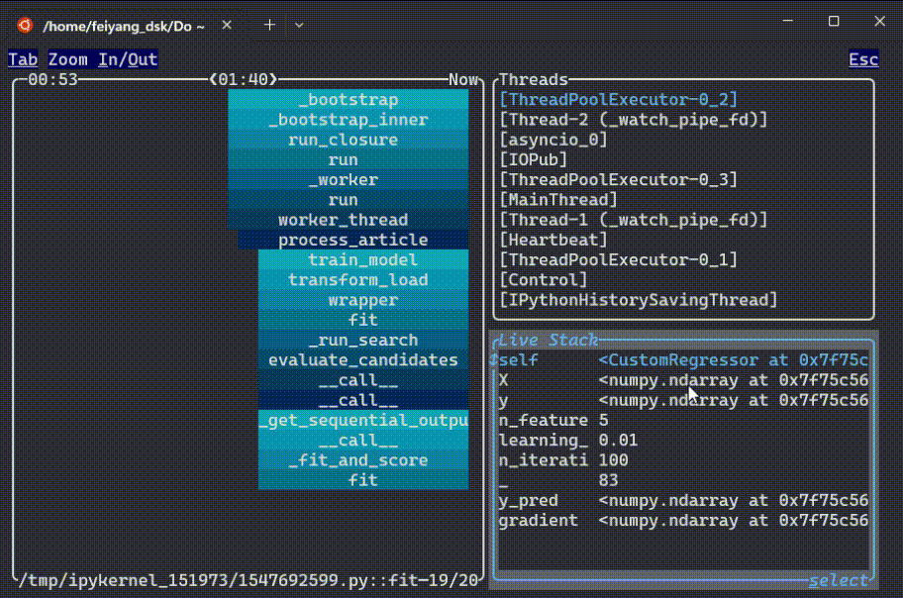Select the evaluate_candidates frame
Viewport: 903px width, 598px height.
pyautogui.click(x=363, y=360)
